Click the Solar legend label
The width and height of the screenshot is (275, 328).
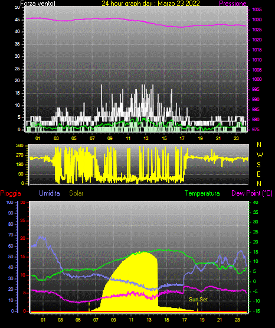coord(76,193)
